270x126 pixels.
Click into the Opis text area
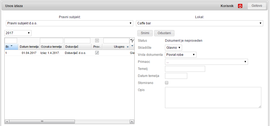click(x=213, y=98)
